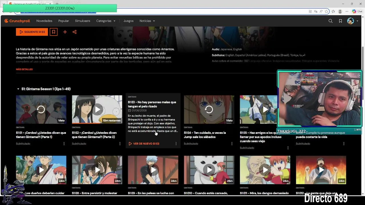Play episode S1 E8 thumbnail
This screenshot has width=365, height=205.
point(97,170)
